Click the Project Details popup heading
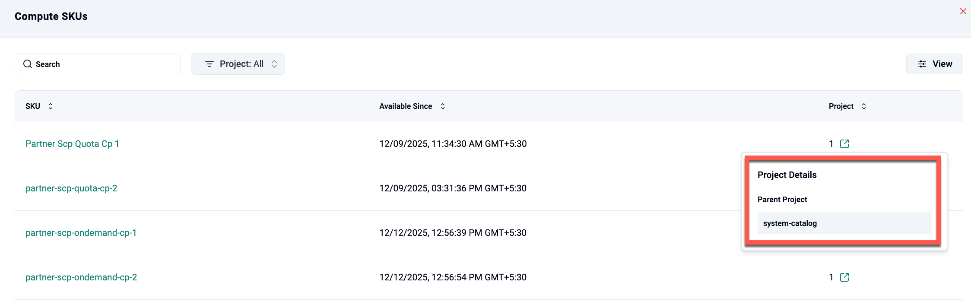Viewport: 971px width, 305px height. coord(787,175)
